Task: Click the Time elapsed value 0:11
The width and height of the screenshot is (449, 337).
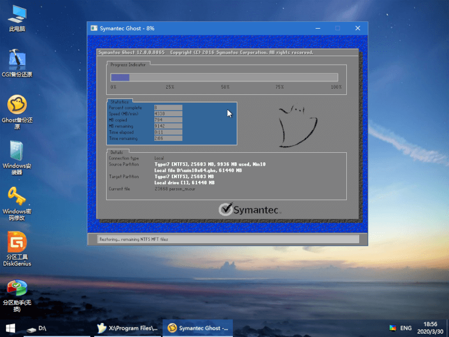Action: [168, 132]
